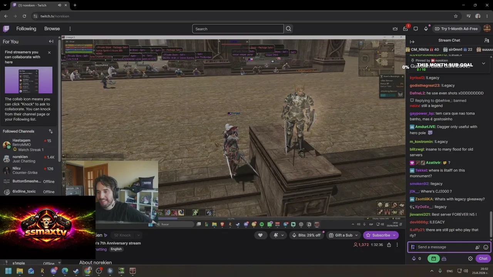This screenshot has height=277, width=493.
Task: Focus the Twitch search field
Action: 238,29
